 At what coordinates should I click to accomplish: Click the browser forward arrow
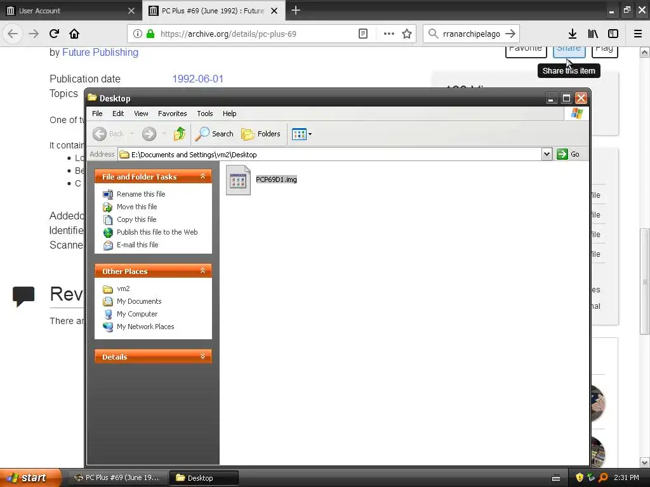(34, 34)
